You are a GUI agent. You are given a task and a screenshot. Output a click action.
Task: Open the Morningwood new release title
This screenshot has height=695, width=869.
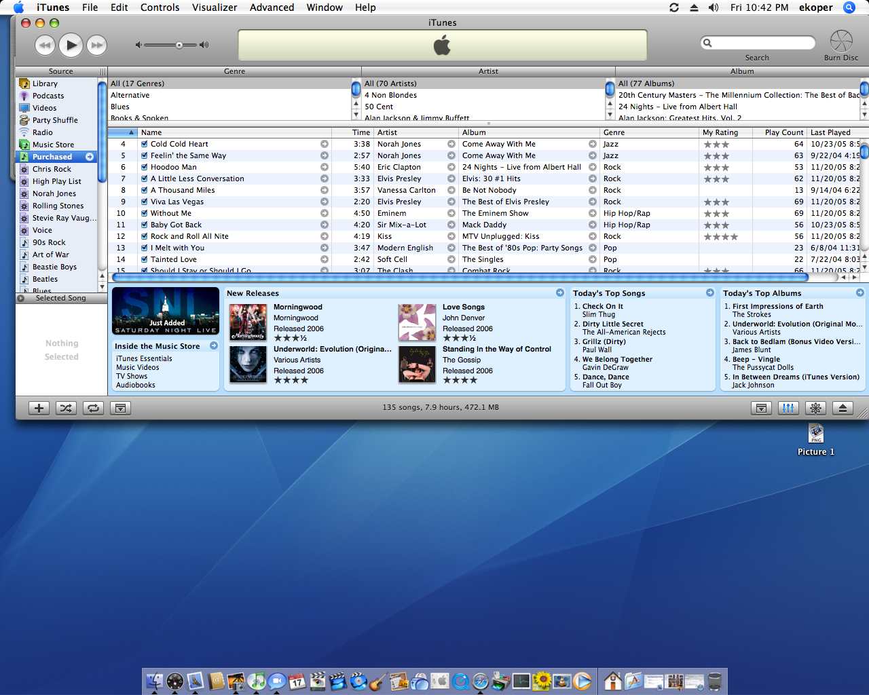coord(298,307)
